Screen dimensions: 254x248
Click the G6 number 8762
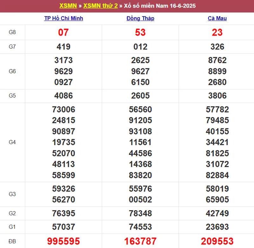pos(217,60)
